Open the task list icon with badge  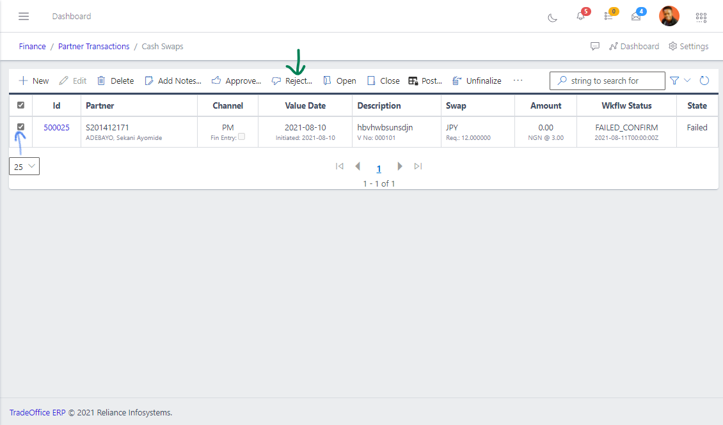(x=608, y=17)
